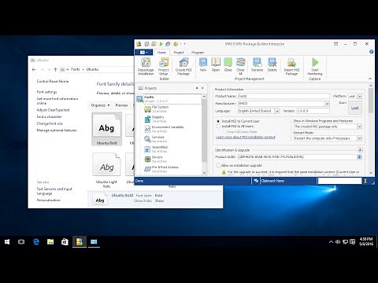
Task: Click the up arrow in Fonts window
Action: pos(55,69)
